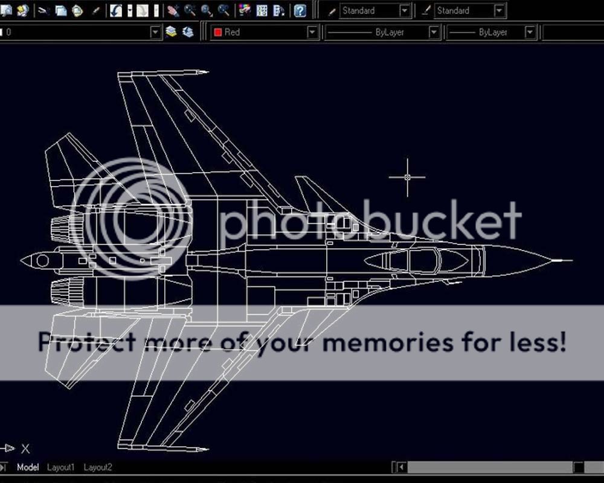Select the Model tab
This screenshot has width=604, height=483.
coord(28,467)
